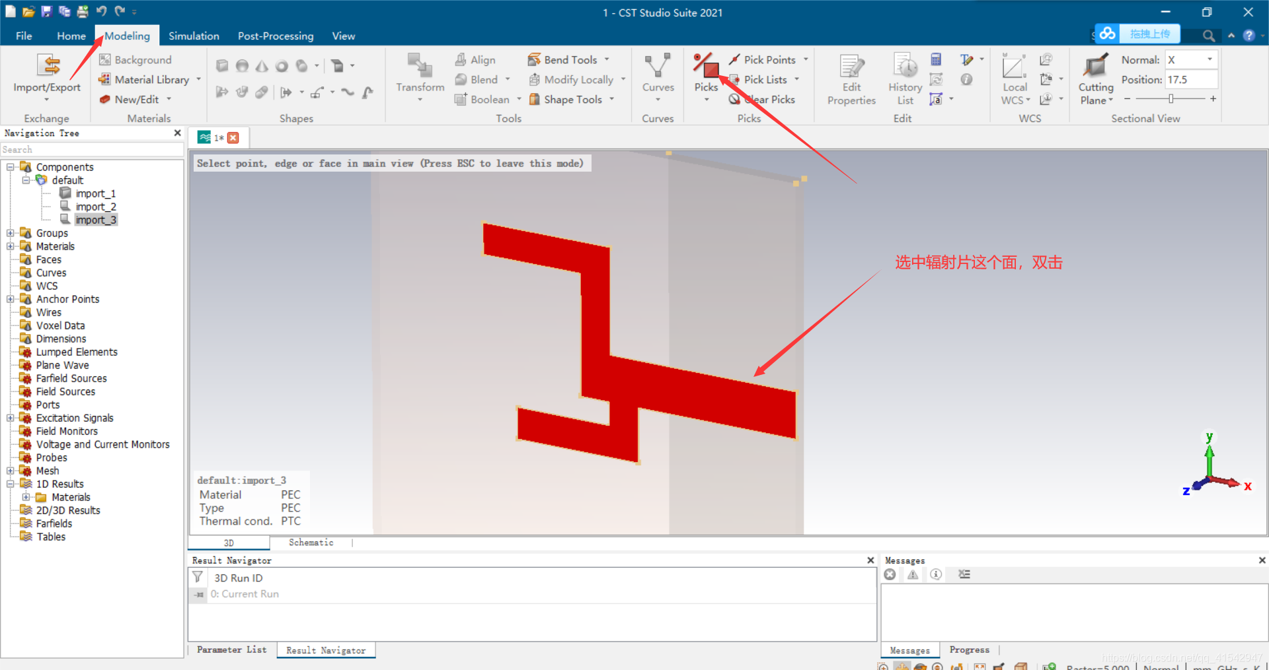Click the Picks face-selection icon
The height and width of the screenshot is (670, 1269).
pyautogui.click(x=706, y=65)
